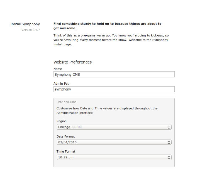Viewport: 212px width, 174px height.
Task: Click the 'Customise how Date and Time' description
Action: [x=107, y=111]
